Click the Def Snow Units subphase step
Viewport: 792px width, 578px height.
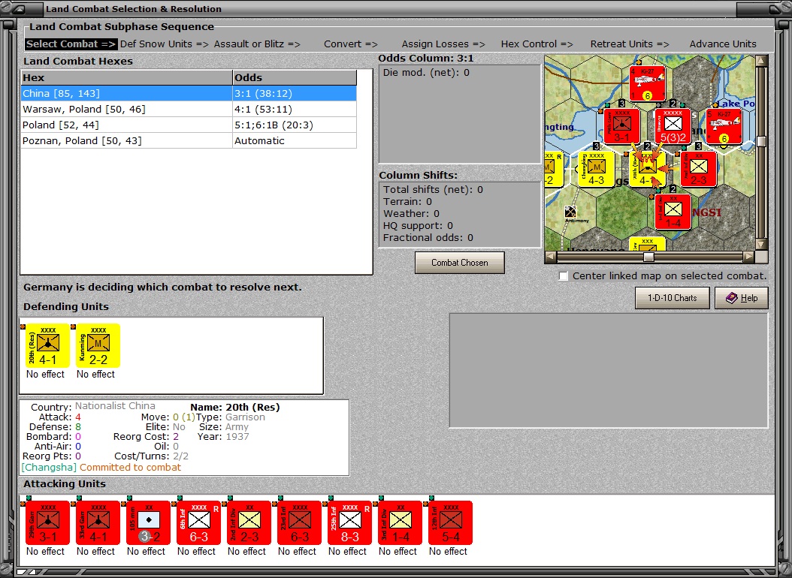point(164,44)
